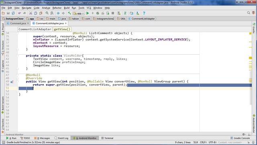Toggle the Project tool window
Image resolution: width=257 pixels, height=145 pixels.
(x=3, y=29)
